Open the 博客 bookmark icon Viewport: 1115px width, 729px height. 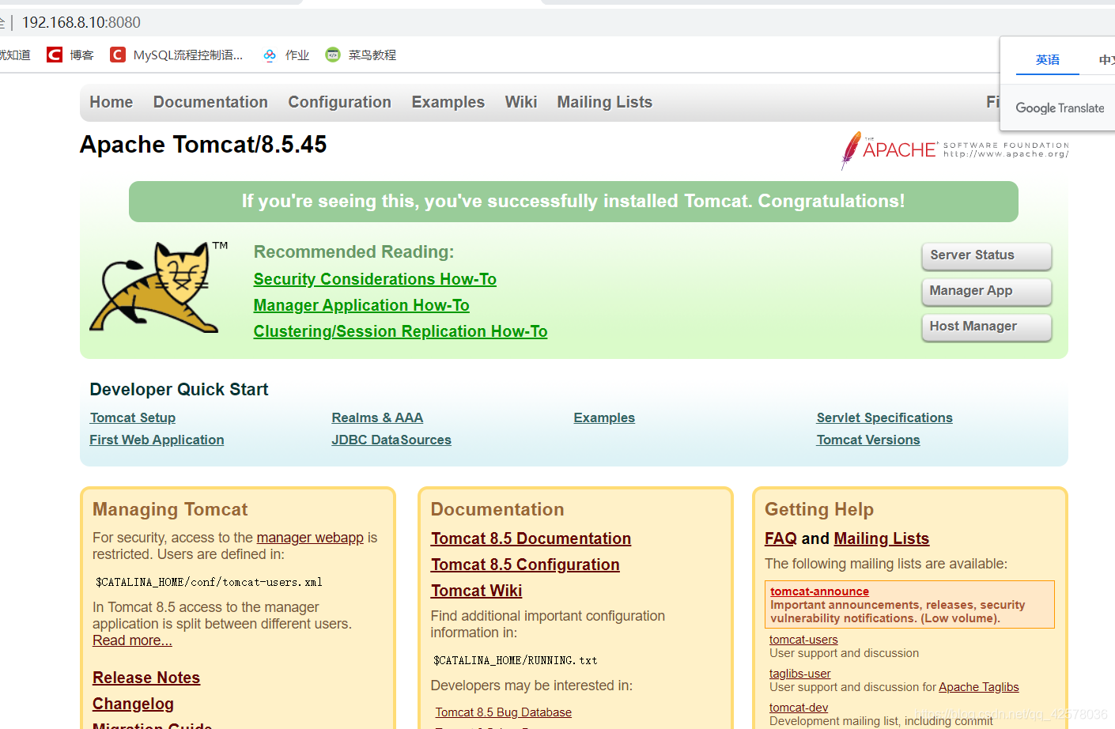pos(55,55)
